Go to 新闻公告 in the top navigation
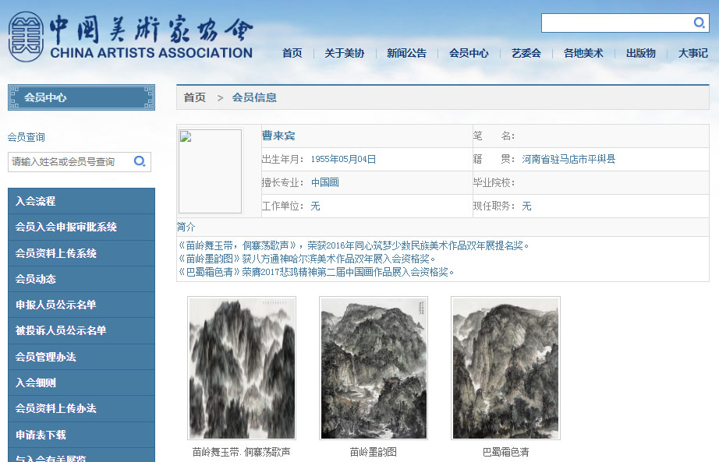 point(406,53)
